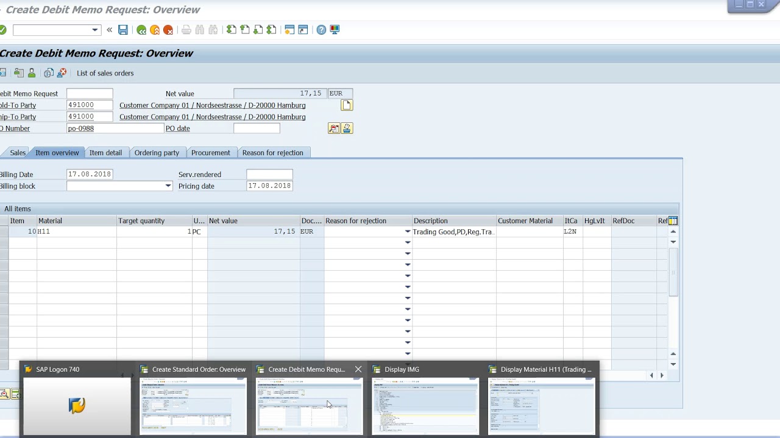This screenshot has height=438, width=780.
Task: Open Sold-To Party customer address link
Action: [212, 105]
